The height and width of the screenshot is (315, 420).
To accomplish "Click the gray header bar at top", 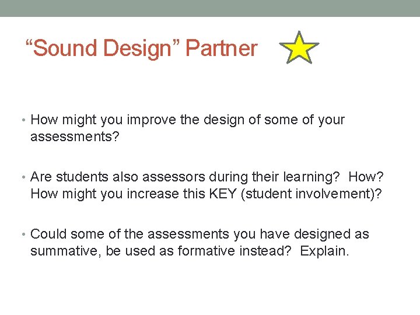I will pyautogui.click(x=210, y=8).
